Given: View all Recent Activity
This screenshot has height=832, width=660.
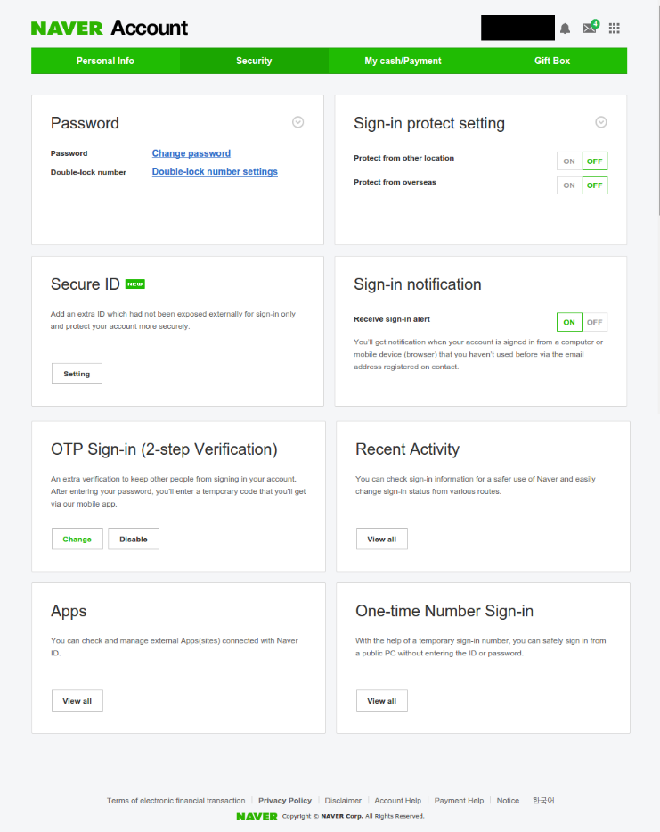Looking at the screenshot, I should click(381, 539).
